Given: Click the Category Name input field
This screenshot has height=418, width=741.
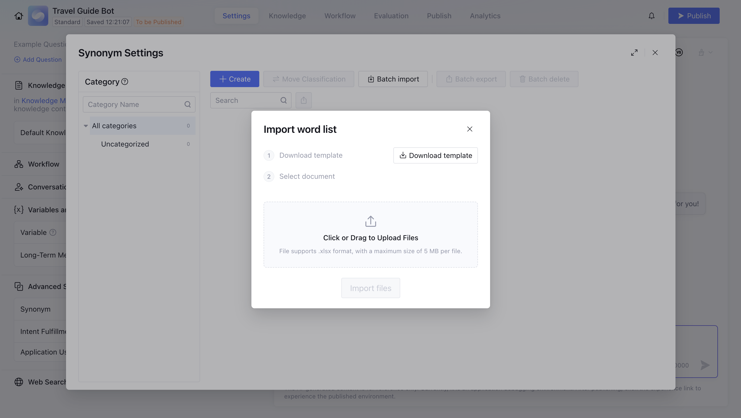Looking at the screenshot, I should 134,104.
